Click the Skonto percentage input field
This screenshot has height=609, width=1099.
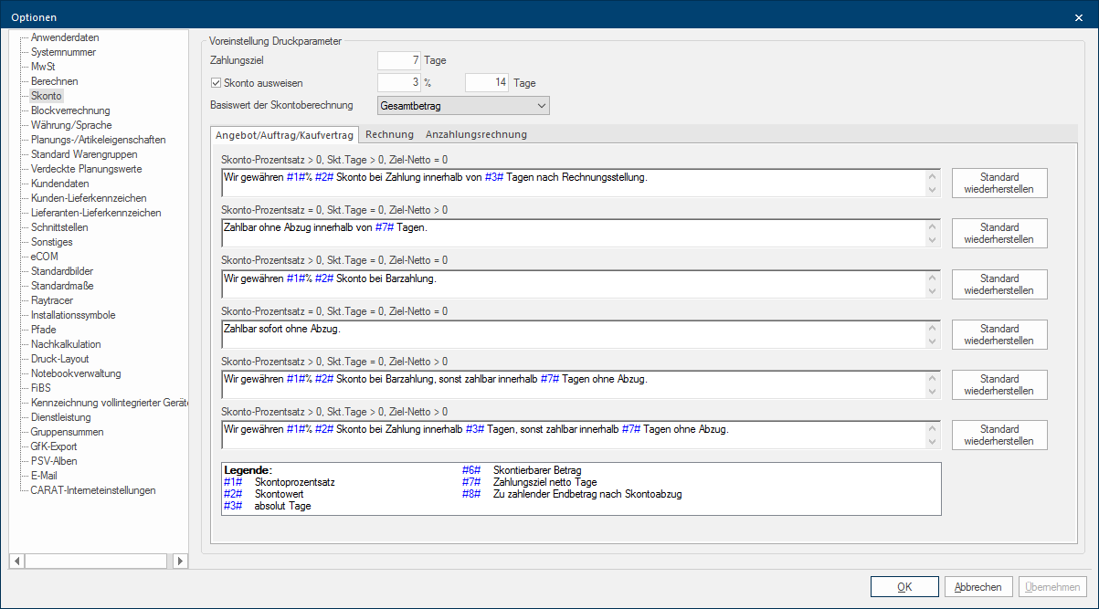click(399, 83)
